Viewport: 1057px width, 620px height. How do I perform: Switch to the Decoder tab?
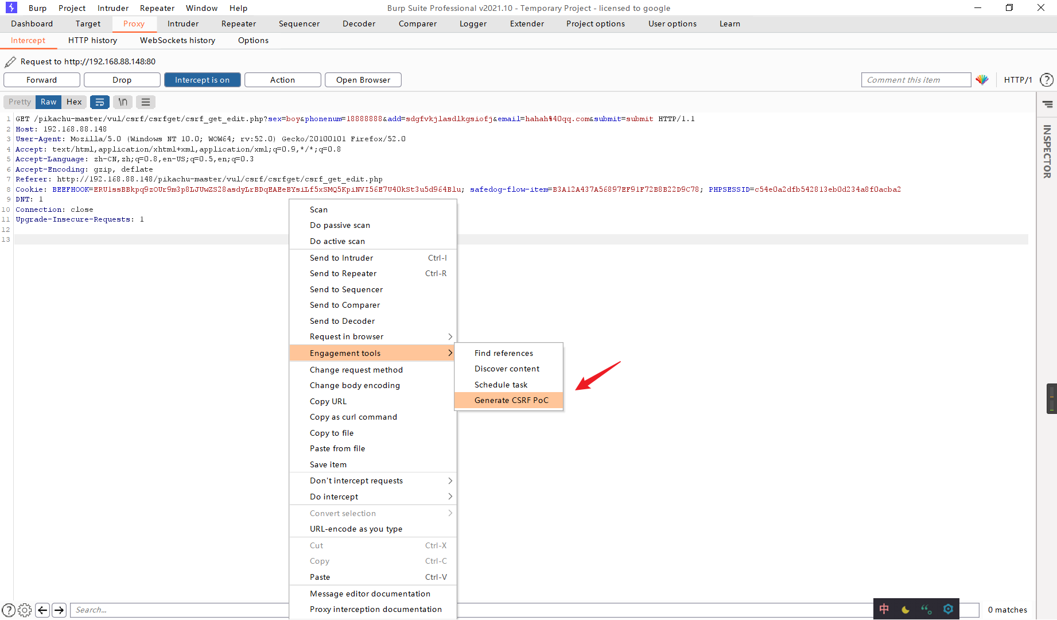point(359,24)
